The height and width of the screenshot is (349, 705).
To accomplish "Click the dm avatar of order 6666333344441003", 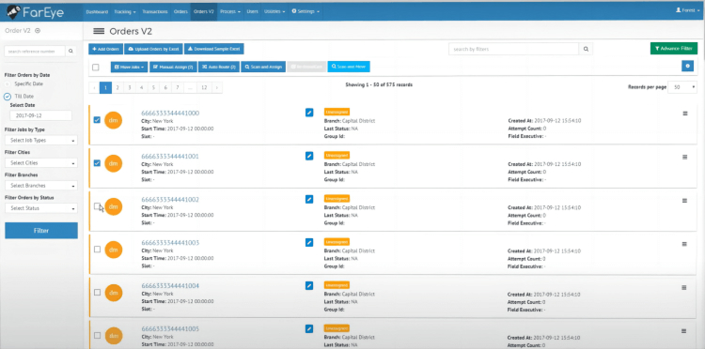I will tap(114, 250).
